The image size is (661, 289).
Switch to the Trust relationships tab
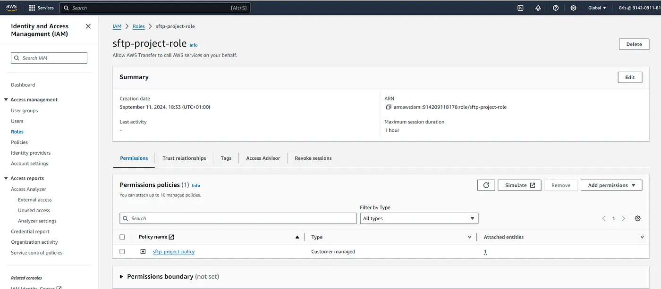pos(184,158)
